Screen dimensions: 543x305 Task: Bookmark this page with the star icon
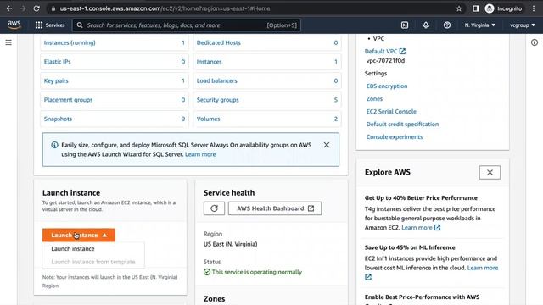coord(459,8)
